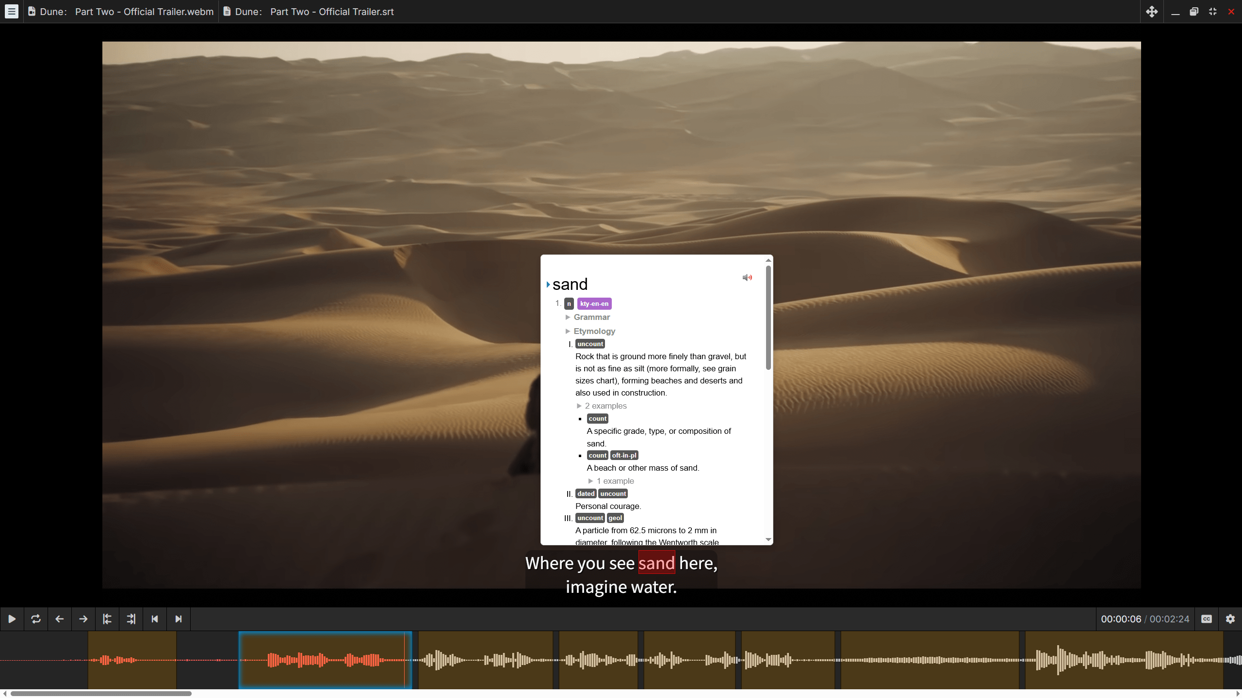Click the word 'Where' in subtitle
Screen dimensions: 1242x698
click(549, 563)
